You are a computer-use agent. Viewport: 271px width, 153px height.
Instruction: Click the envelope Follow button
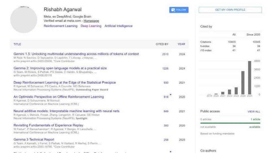[x=179, y=10]
